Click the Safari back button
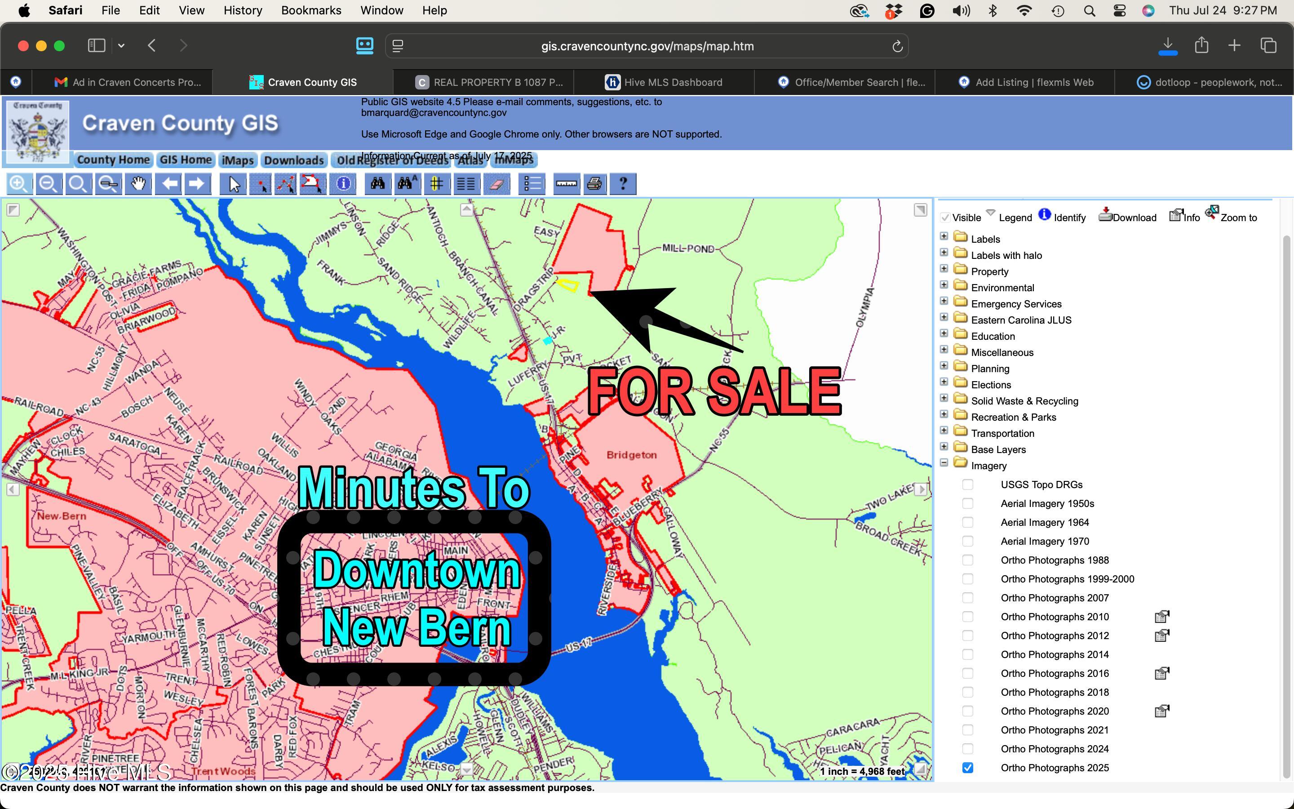This screenshot has width=1294, height=809. click(152, 46)
